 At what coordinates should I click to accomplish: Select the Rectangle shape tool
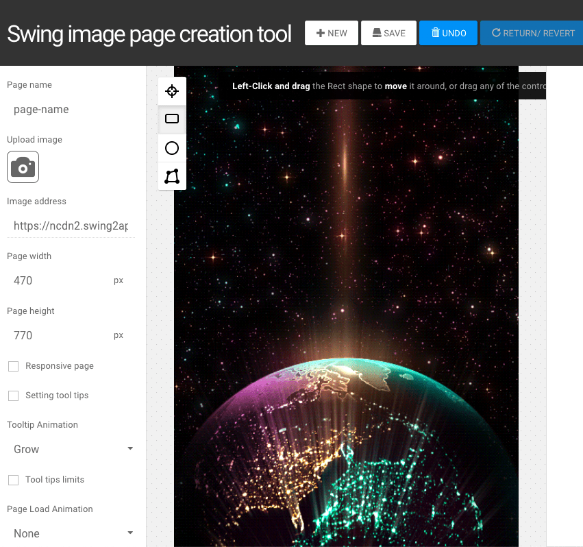(172, 119)
